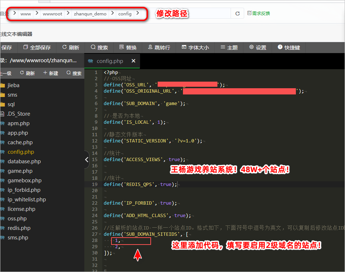Click line number 19 in the gutter
Image resolution: width=345 pixels, height=272 pixels.
pyautogui.click(x=95, y=185)
